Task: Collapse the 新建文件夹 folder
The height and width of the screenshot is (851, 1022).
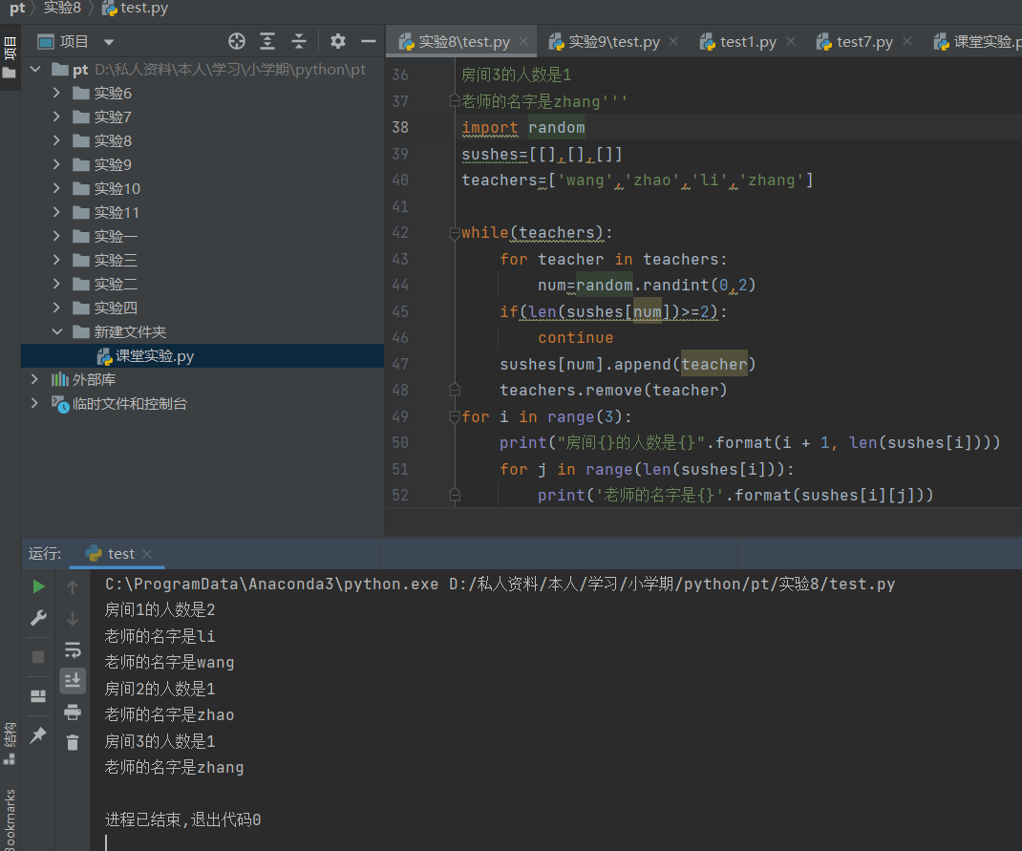Action: (x=57, y=331)
